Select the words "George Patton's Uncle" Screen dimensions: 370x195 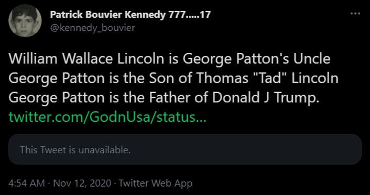point(256,60)
